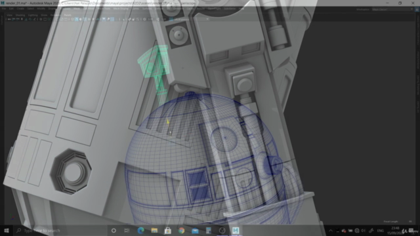Screen dimensions: 420x236
Task: Open the Substance menu
Action: pos(230,9)
